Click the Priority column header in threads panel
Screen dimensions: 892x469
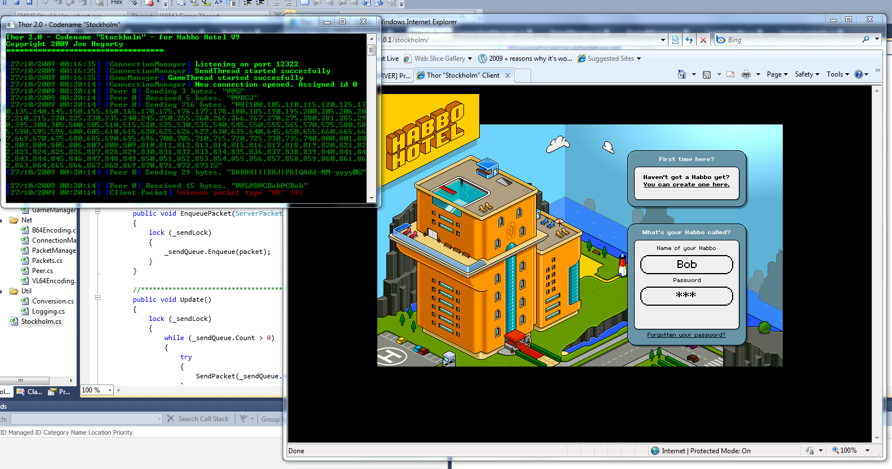coord(123,433)
